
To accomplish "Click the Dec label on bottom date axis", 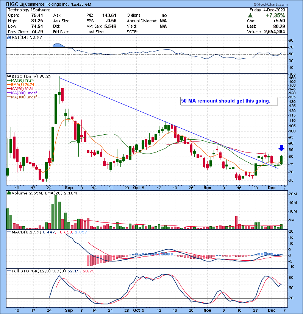I will (272, 310).
